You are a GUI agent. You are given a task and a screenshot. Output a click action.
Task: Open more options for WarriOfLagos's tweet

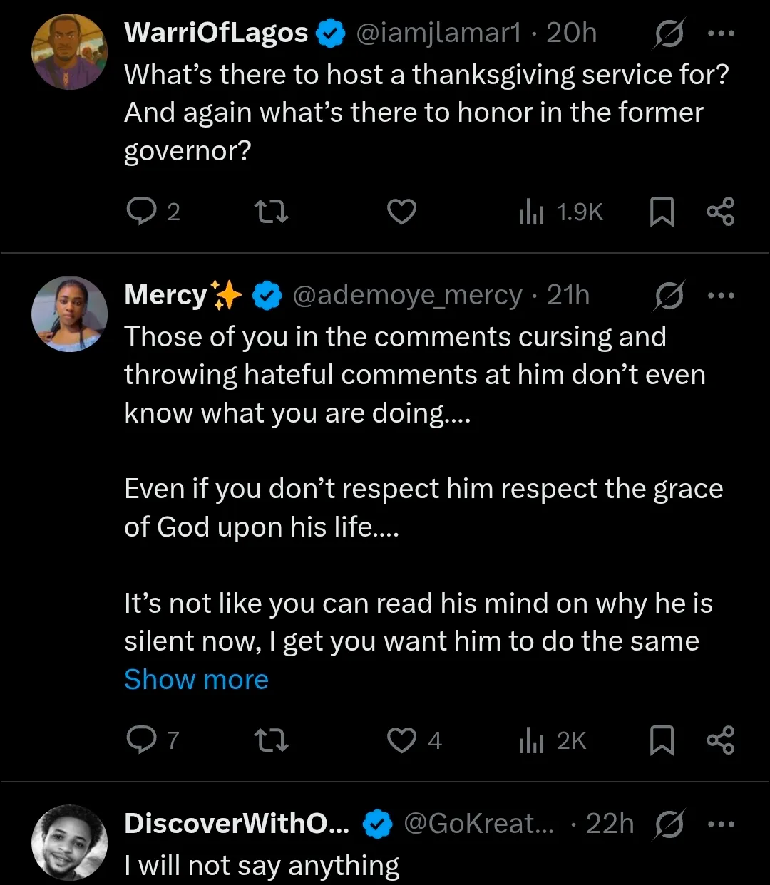coord(720,33)
